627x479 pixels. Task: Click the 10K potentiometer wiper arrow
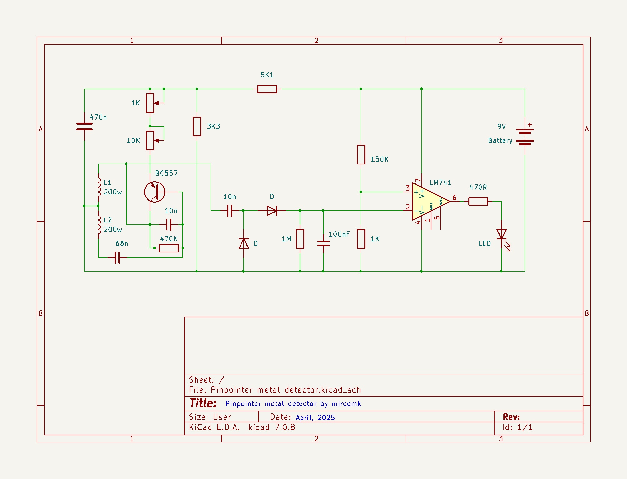point(157,140)
